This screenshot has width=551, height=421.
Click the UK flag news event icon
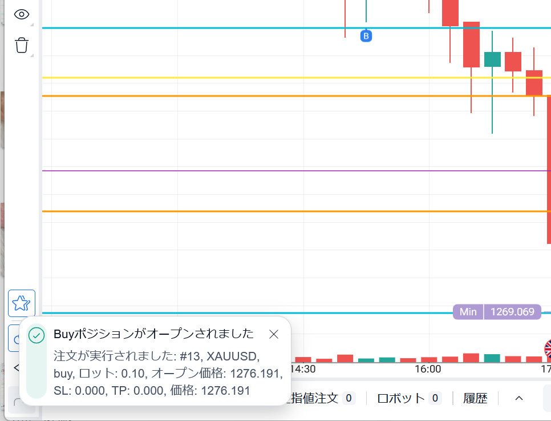pyautogui.click(x=548, y=347)
